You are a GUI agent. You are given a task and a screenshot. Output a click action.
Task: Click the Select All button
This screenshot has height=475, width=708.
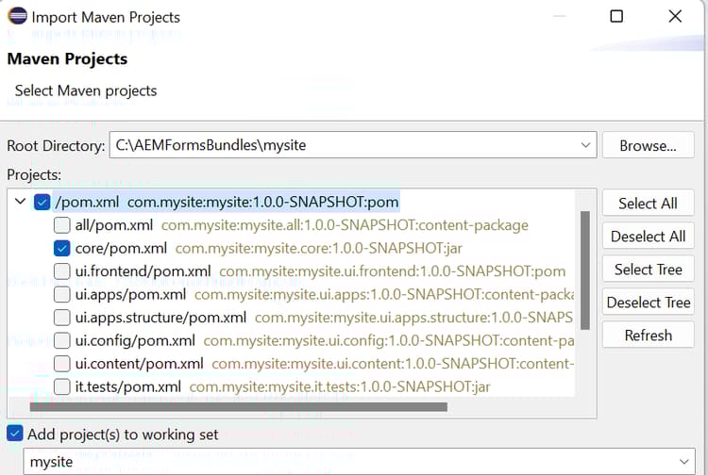[x=648, y=203]
